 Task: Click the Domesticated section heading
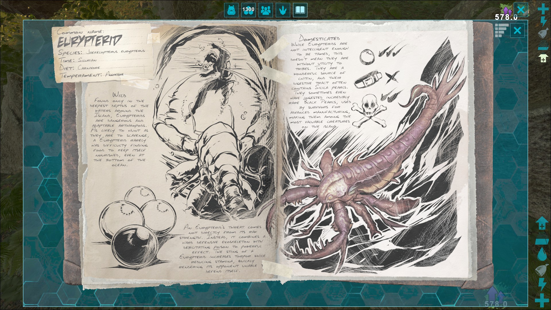(x=319, y=38)
